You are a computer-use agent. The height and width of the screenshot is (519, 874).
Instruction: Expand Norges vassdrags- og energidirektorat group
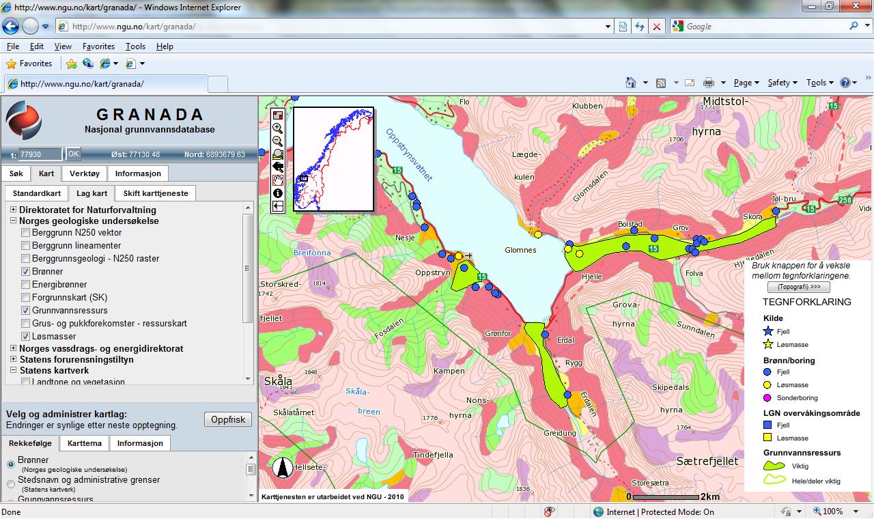pos(14,348)
